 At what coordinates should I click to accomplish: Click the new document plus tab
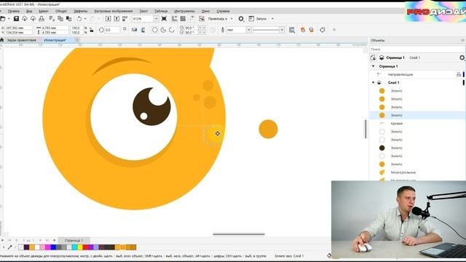pyautogui.click(x=77, y=40)
